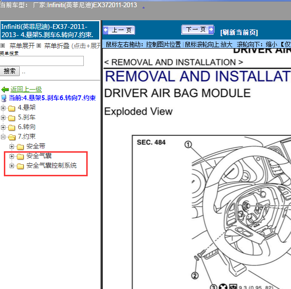The image size is (291, 289).
Task: Click the open 7.约束 folder icon
Action: click(12, 137)
